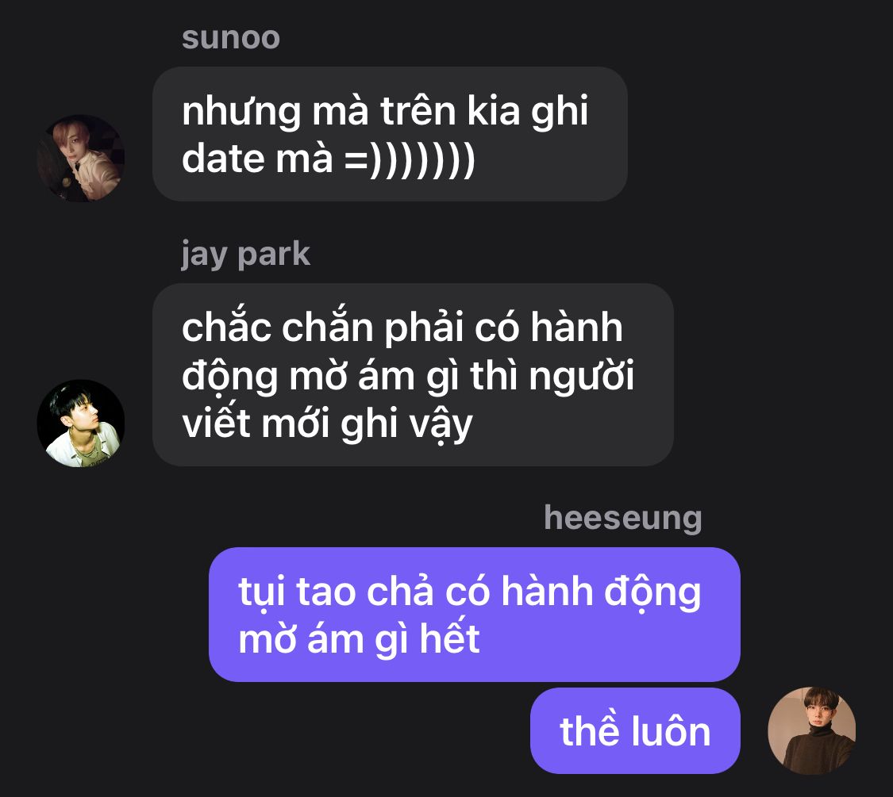Click the line "viết mới ghi vậy"
Screen dimensions: 893x797
pos(327,424)
